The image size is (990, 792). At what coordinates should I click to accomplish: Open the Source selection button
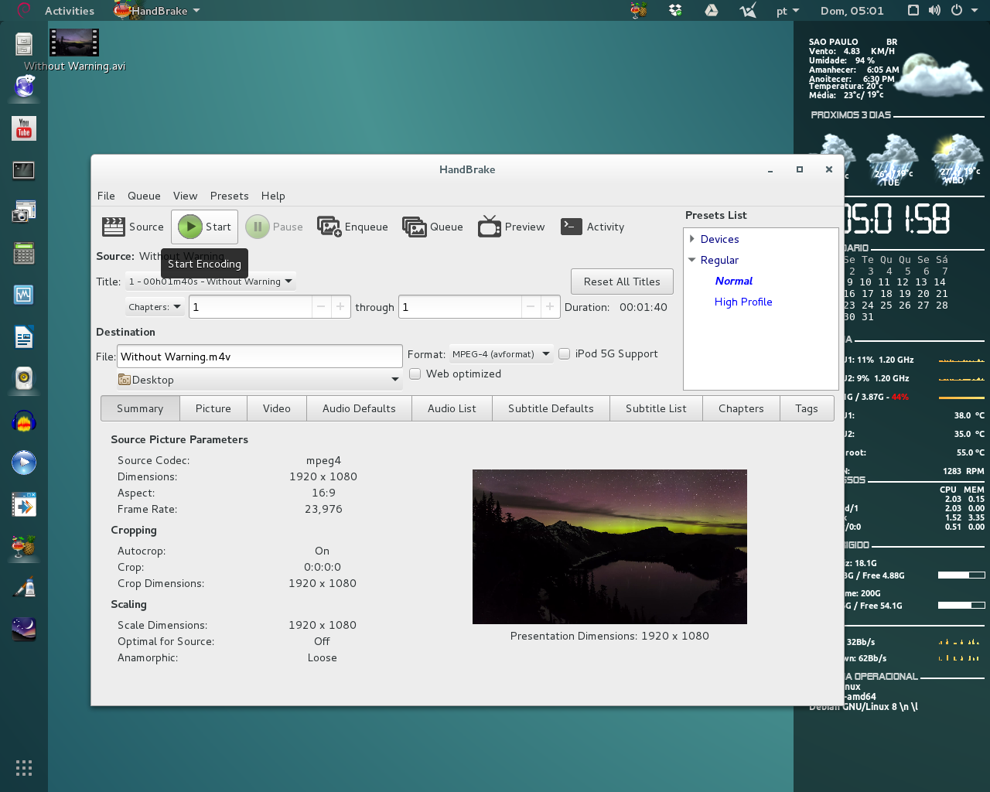[133, 227]
